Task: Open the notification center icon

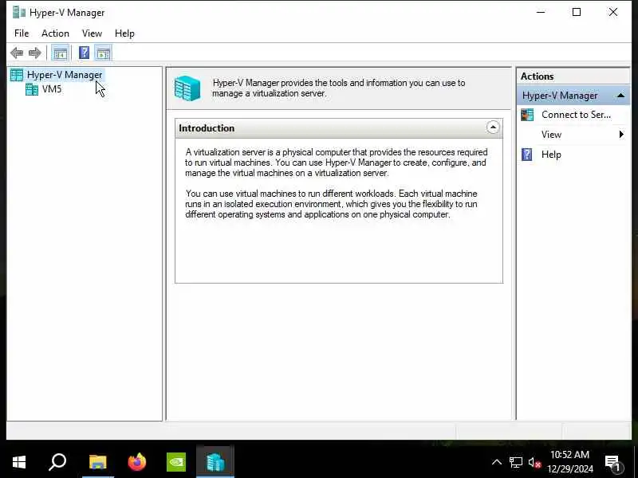Action: tap(612, 463)
